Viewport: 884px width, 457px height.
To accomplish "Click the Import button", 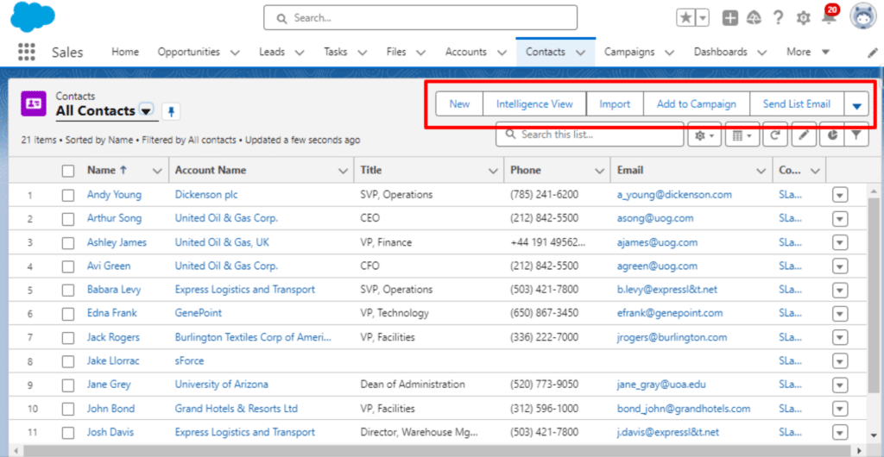I will [615, 104].
